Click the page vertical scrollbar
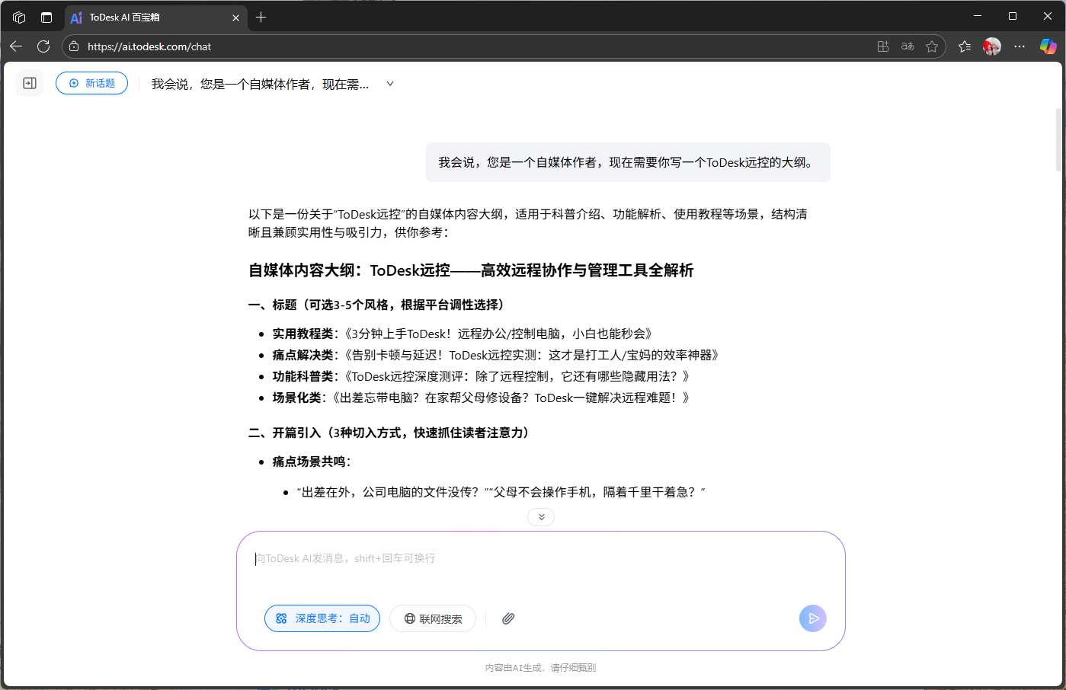The height and width of the screenshot is (690, 1066). (x=1058, y=141)
